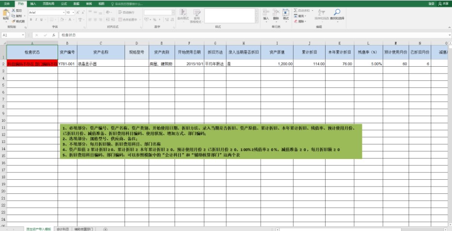The image size is (452, 231).
Task: Click the insert function fx button
Action: pos(54,35)
